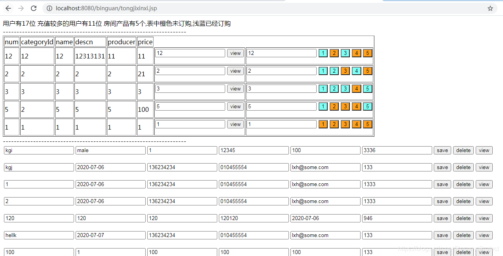
Task: Click first text field in product row 12
Action: click(x=190, y=53)
